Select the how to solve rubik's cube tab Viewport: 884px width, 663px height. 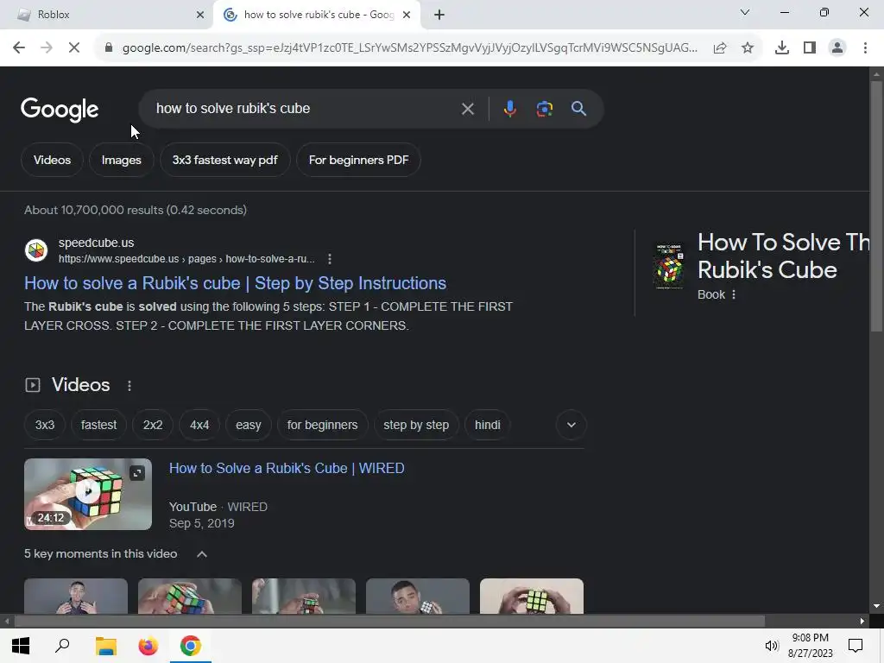click(x=319, y=15)
